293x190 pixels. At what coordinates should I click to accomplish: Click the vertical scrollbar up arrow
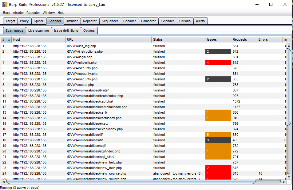[x=289, y=46]
